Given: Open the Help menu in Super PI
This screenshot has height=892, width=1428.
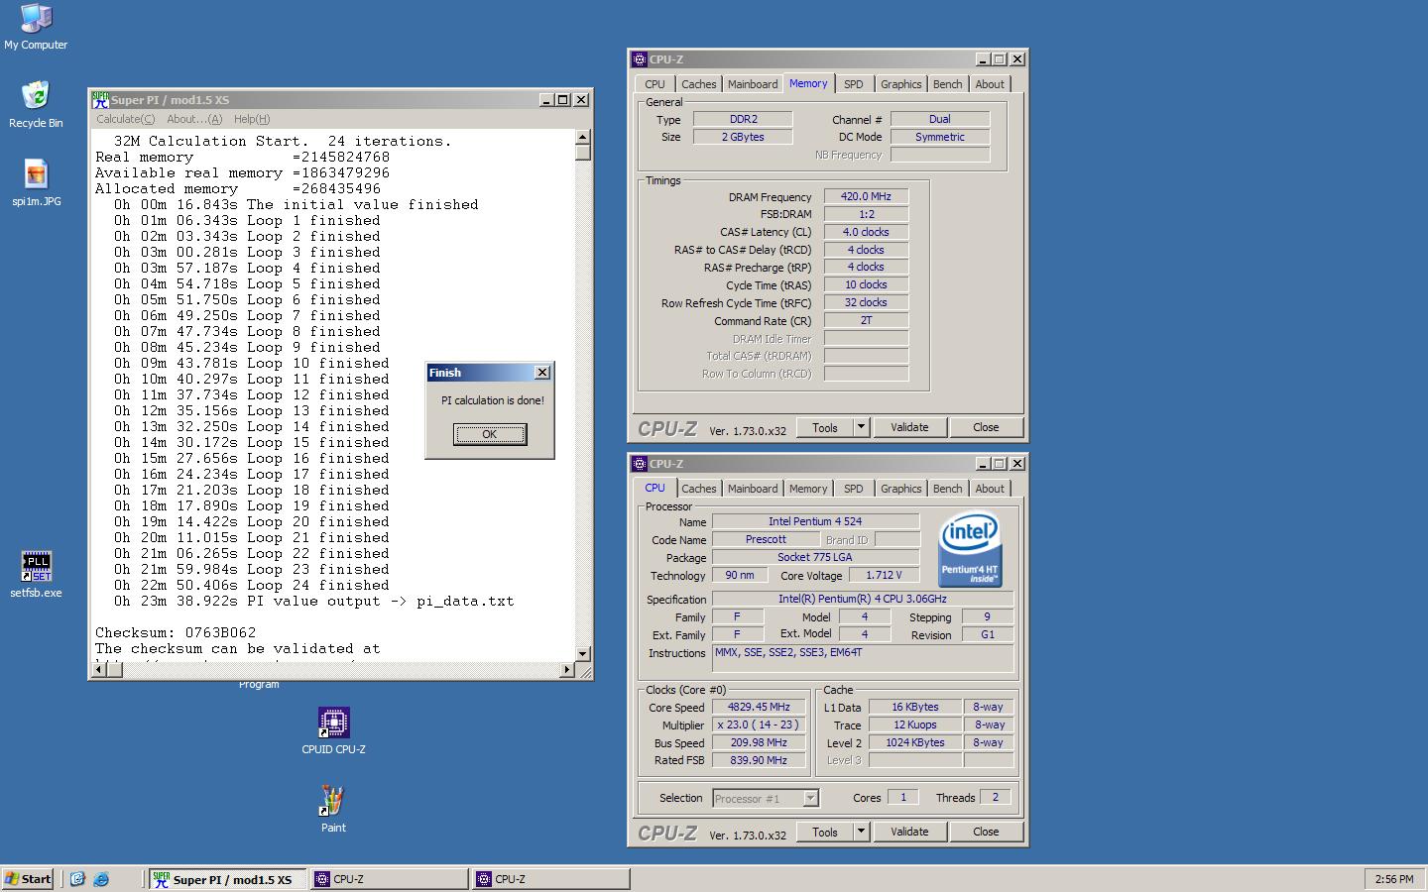Looking at the screenshot, I should point(252,119).
